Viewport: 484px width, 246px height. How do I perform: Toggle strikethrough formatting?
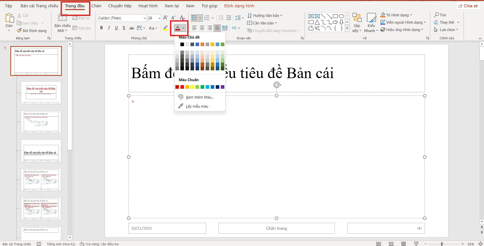point(131,28)
